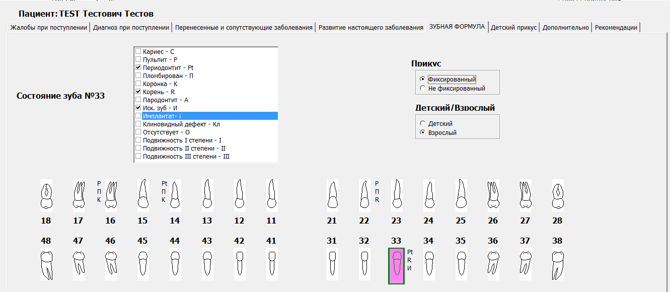
Task: Choose Детский radio option
Action: pyautogui.click(x=422, y=123)
